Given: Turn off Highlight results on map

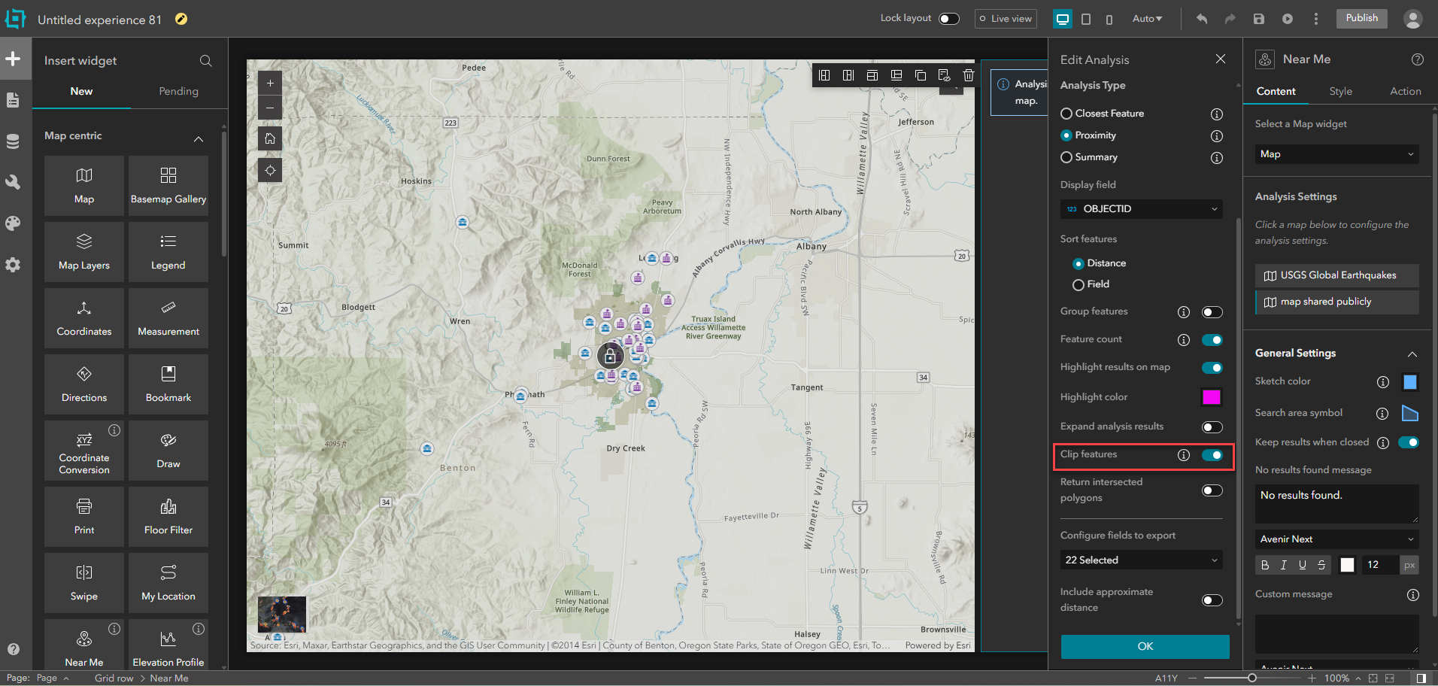Looking at the screenshot, I should point(1212,368).
